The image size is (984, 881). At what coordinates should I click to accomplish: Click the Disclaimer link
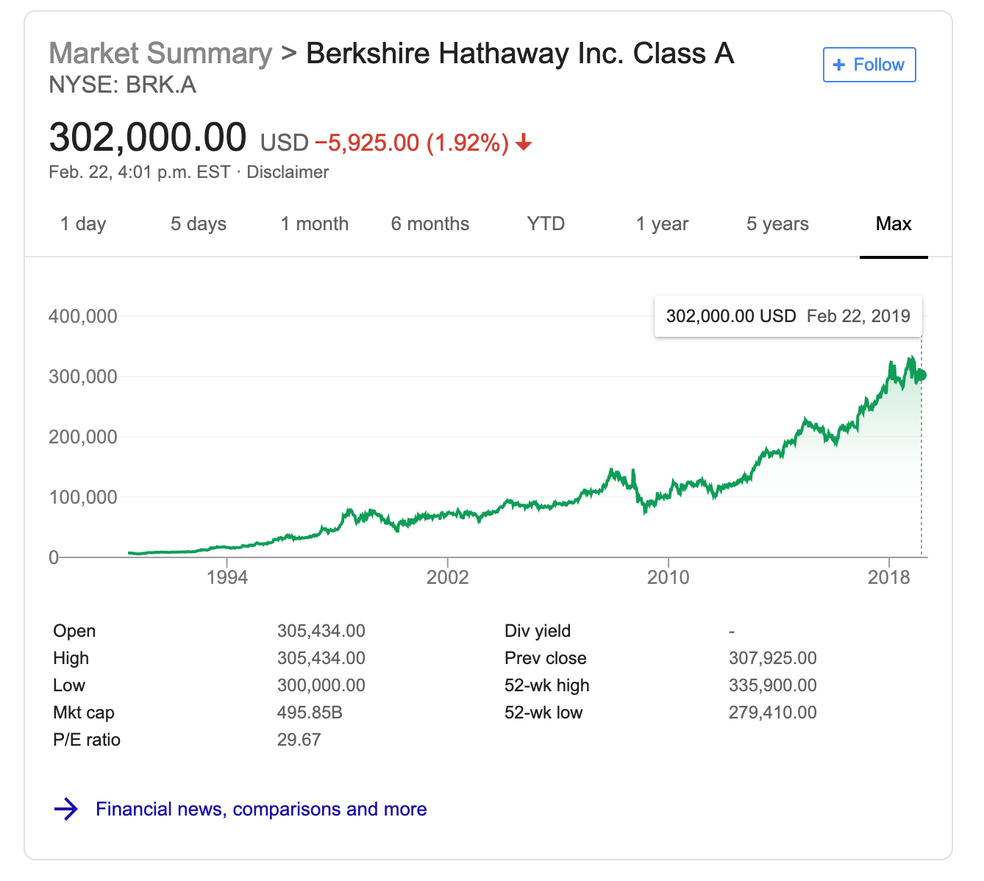288,172
